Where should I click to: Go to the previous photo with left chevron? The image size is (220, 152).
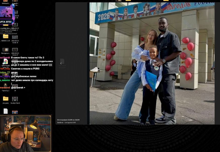(x=61, y=63)
